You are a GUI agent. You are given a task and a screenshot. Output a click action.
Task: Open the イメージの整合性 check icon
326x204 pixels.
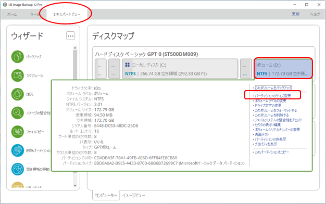coord(18,113)
